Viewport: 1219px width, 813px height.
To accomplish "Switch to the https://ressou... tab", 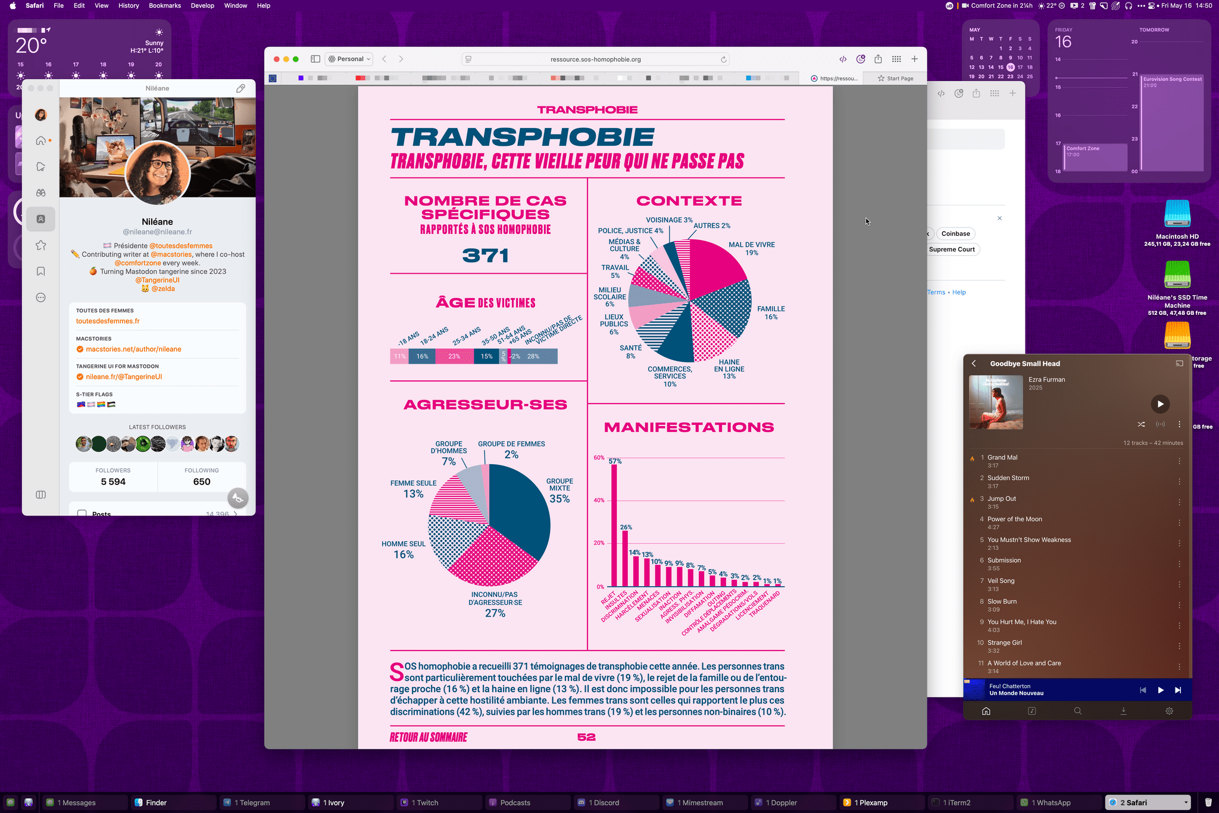I will (834, 79).
